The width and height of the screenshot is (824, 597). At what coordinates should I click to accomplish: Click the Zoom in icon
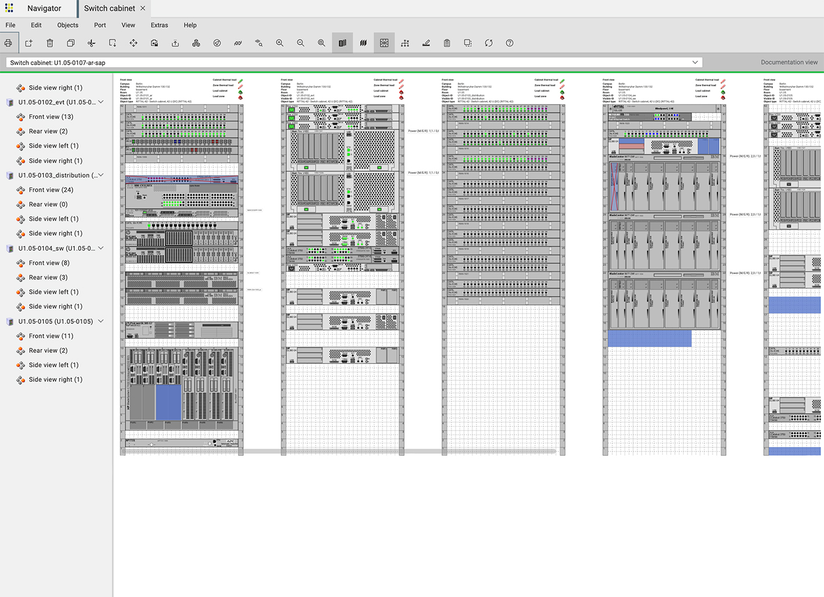point(280,43)
